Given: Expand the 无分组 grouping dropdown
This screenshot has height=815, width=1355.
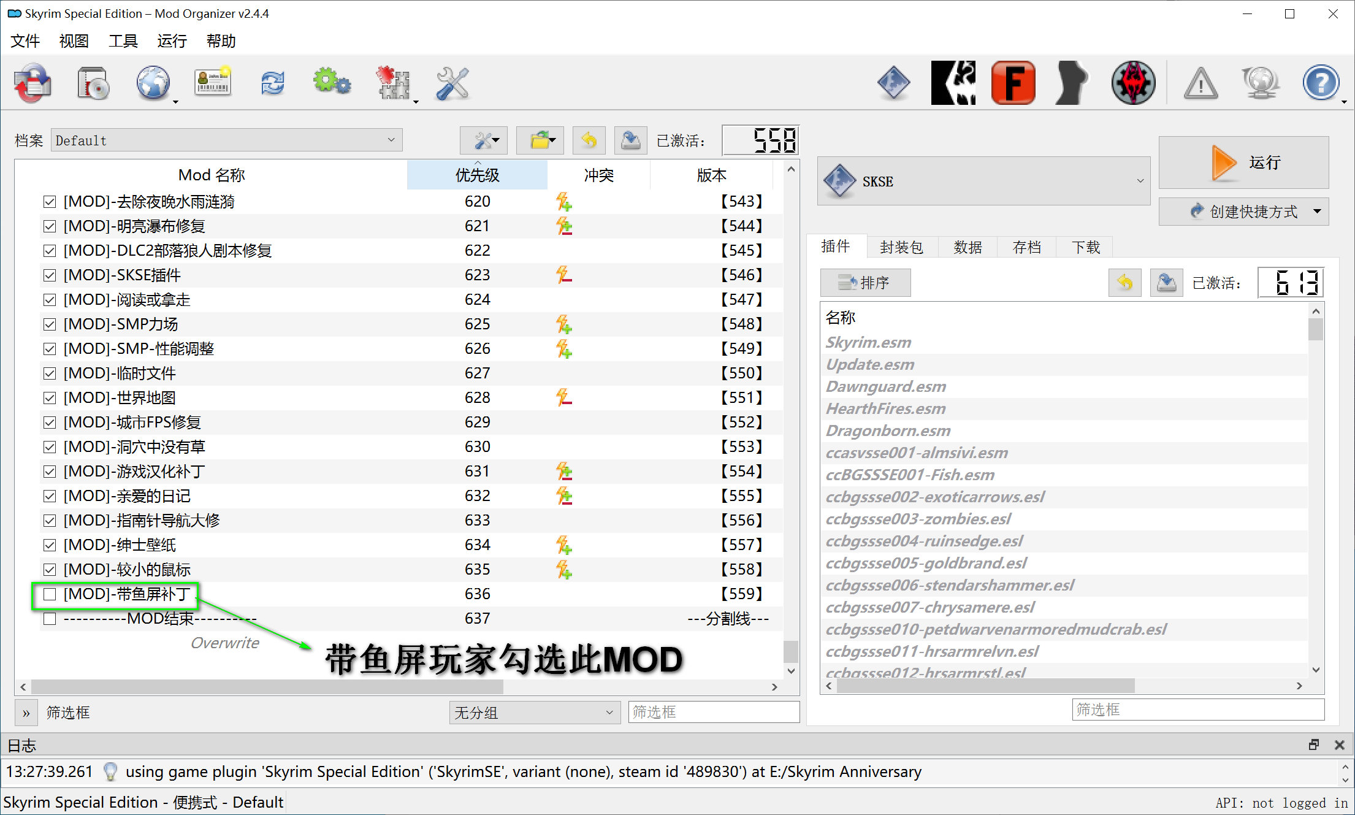Looking at the screenshot, I should 534,712.
